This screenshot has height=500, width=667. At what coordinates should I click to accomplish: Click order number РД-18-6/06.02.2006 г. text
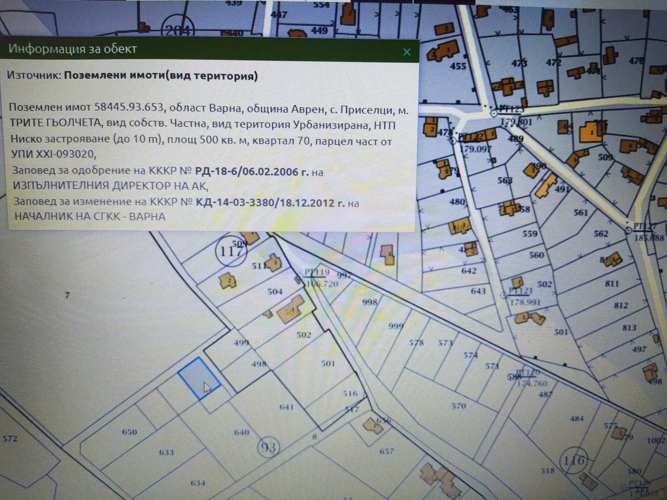[252, 172]
